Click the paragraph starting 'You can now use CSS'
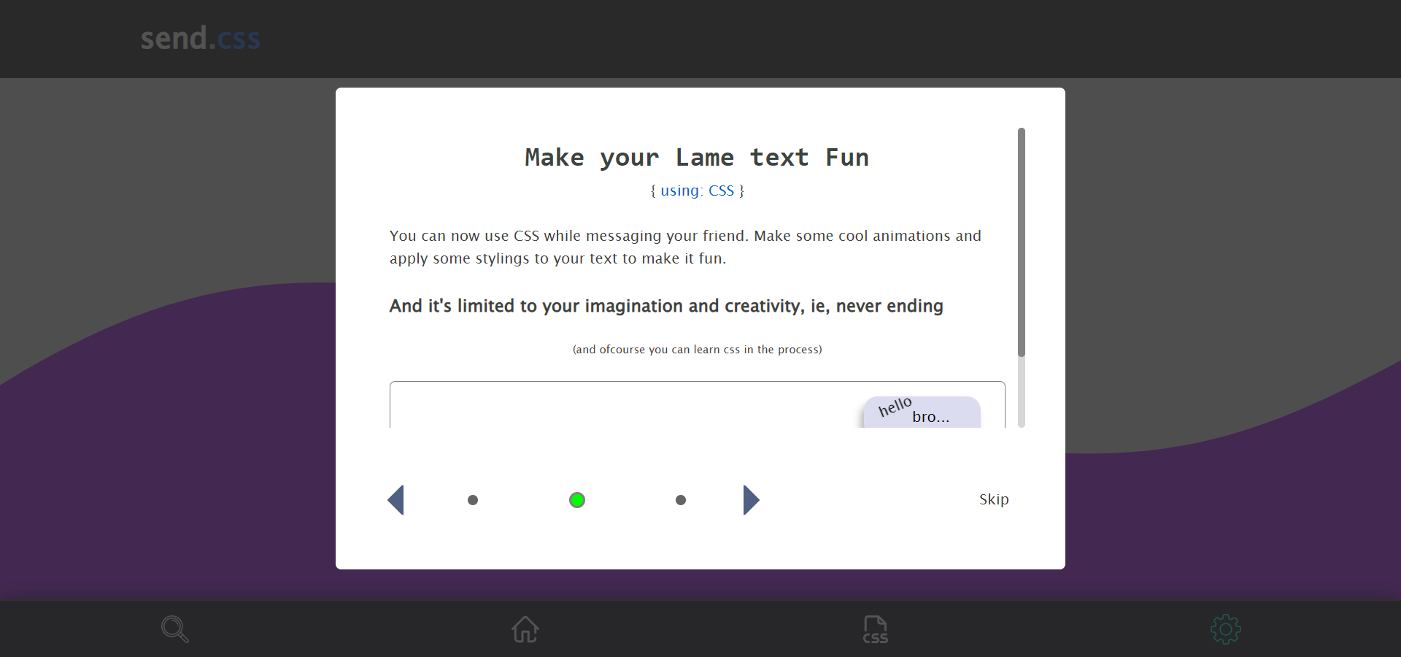The height and width of the screenshot is (657, 1401). [x=684, y=247]
